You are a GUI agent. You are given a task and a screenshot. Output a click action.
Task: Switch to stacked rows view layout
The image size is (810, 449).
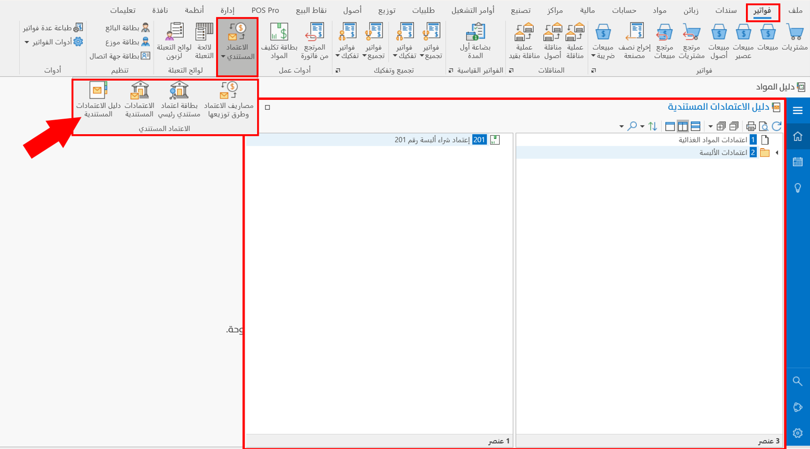pos(695,126)
